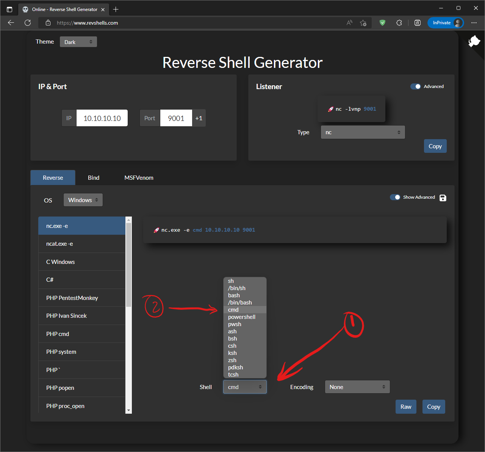485x452 pixels.
Task: Select C# payload
Action: 82,280
